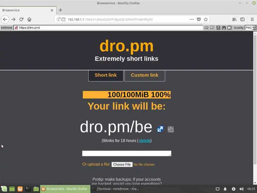Click notification bell in system tray
This screenshot has width=257, height=193.
pos(225,189)
